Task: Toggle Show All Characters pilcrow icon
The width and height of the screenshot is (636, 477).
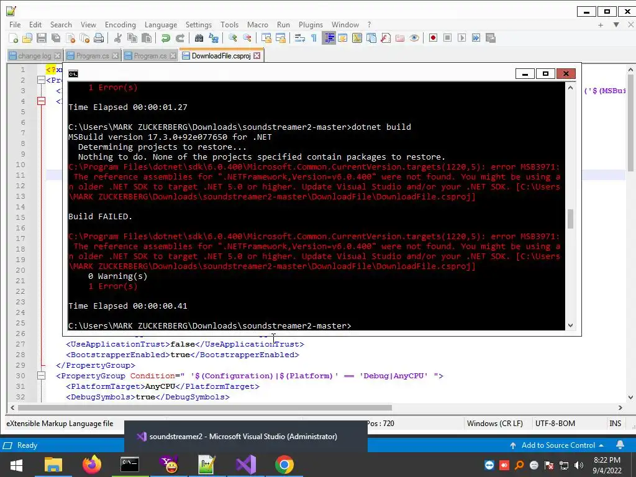Action: 314,38
